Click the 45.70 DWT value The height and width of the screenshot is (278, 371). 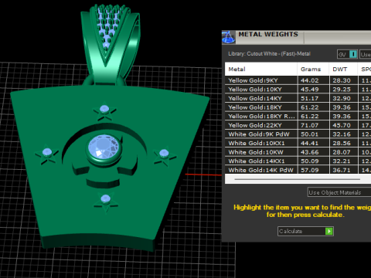342,125
